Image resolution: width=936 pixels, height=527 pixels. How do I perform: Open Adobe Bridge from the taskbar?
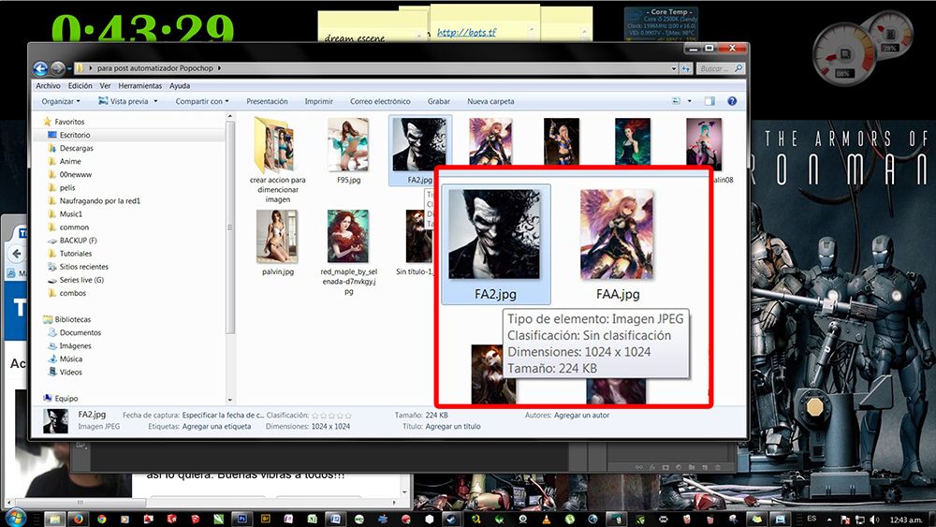click(x=265, y=519)
